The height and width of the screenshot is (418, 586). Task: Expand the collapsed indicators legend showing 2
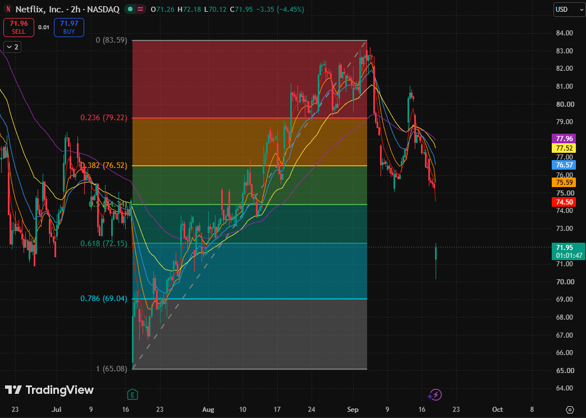tap(12, 47)
